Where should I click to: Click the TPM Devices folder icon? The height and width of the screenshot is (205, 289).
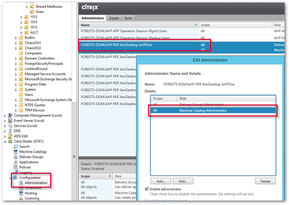click(x=21, y=110)
